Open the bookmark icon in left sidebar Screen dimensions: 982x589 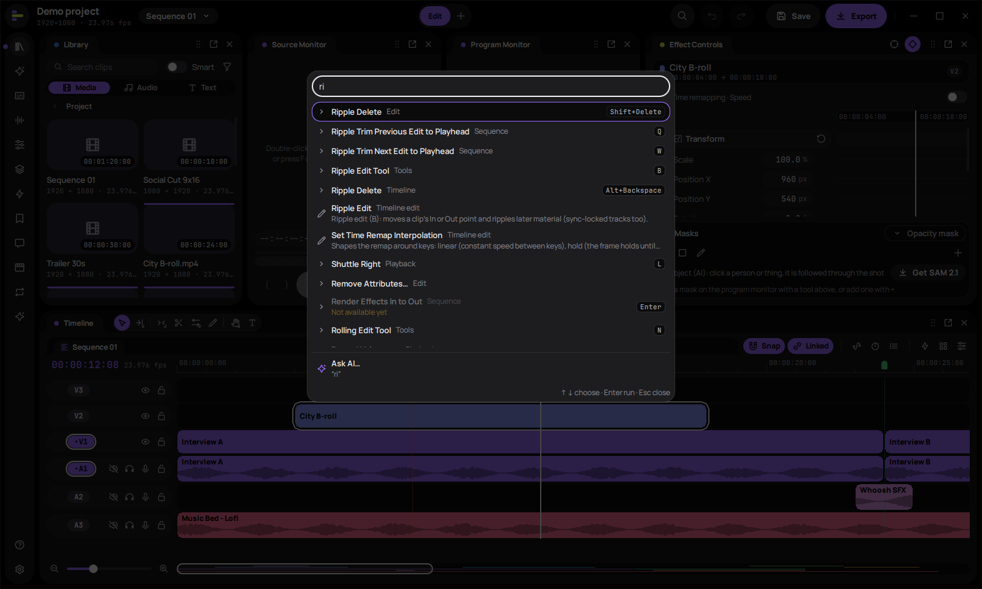tap(20, 218)
